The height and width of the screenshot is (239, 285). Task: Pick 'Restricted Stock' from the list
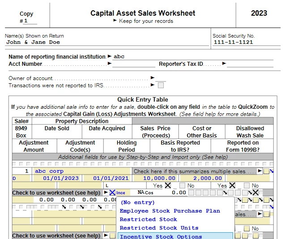point(149,219)
